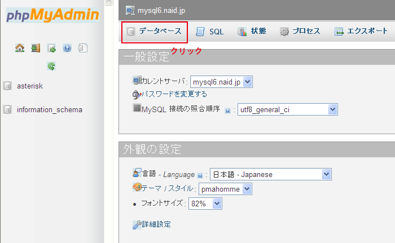Click the パスワードを変更する link

(174, 94)
